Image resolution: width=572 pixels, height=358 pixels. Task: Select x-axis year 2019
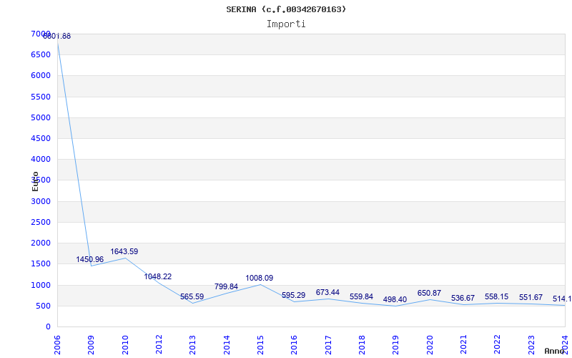(x=396, y=344)
